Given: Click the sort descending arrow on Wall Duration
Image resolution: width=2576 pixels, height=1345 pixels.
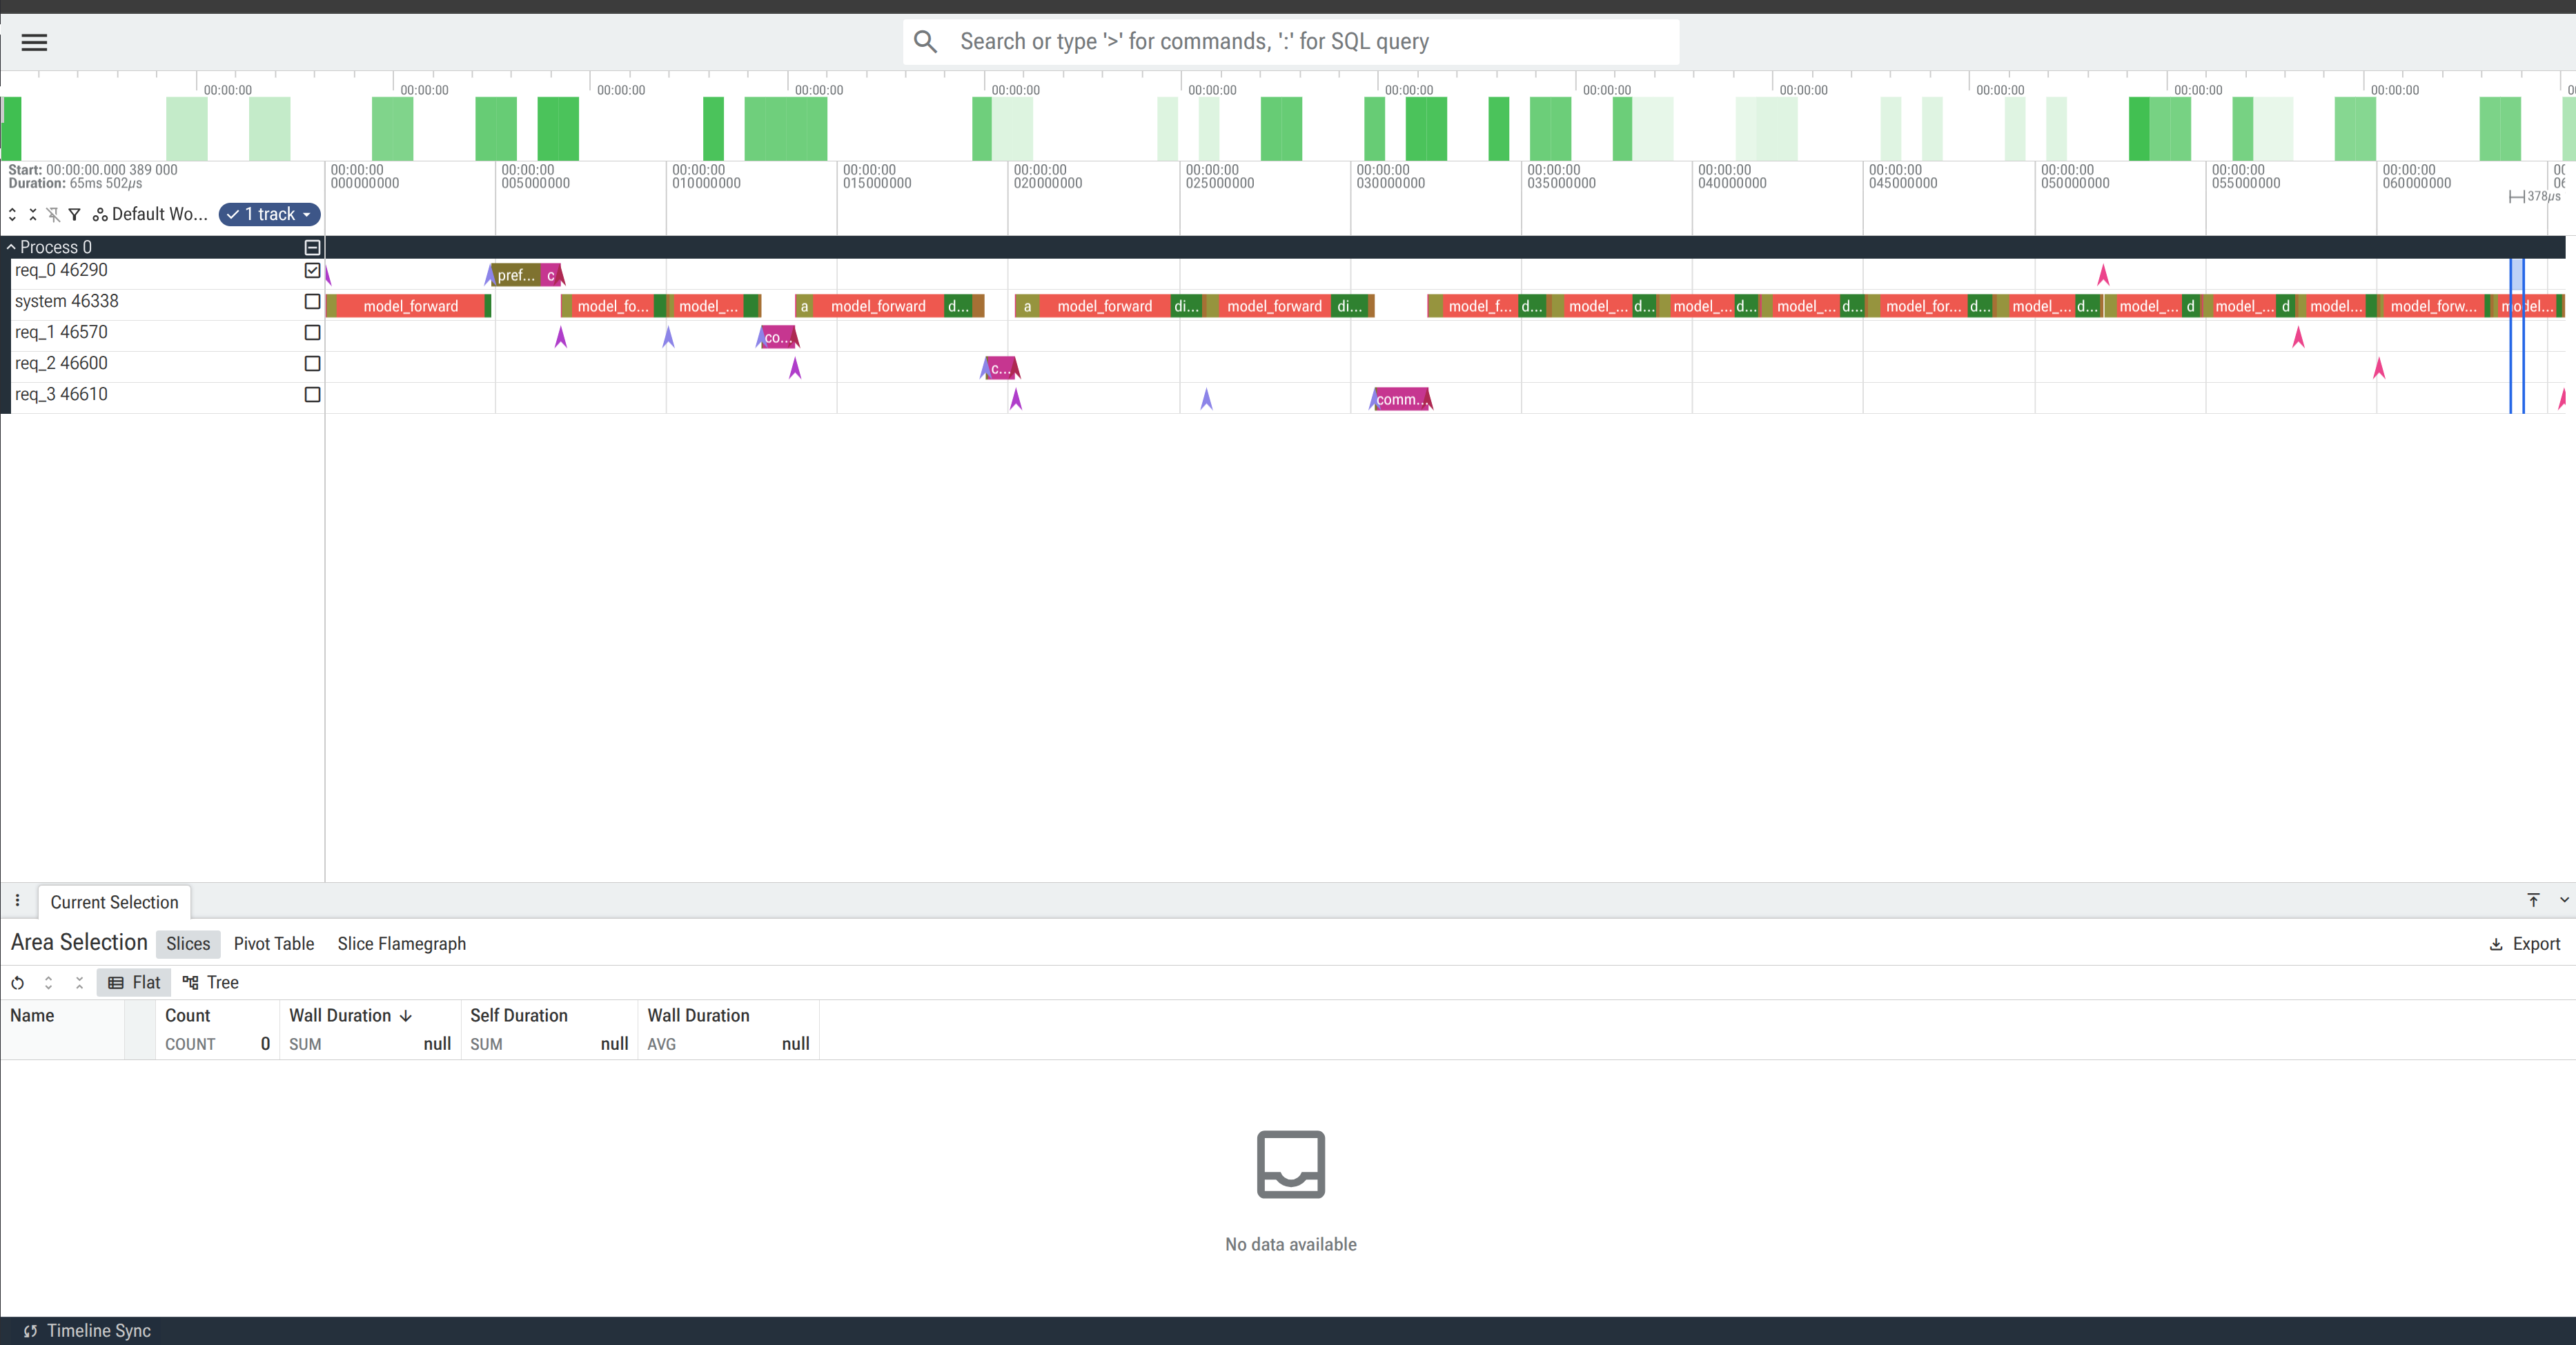Looking at the screenshot, I should [406, 1015].
